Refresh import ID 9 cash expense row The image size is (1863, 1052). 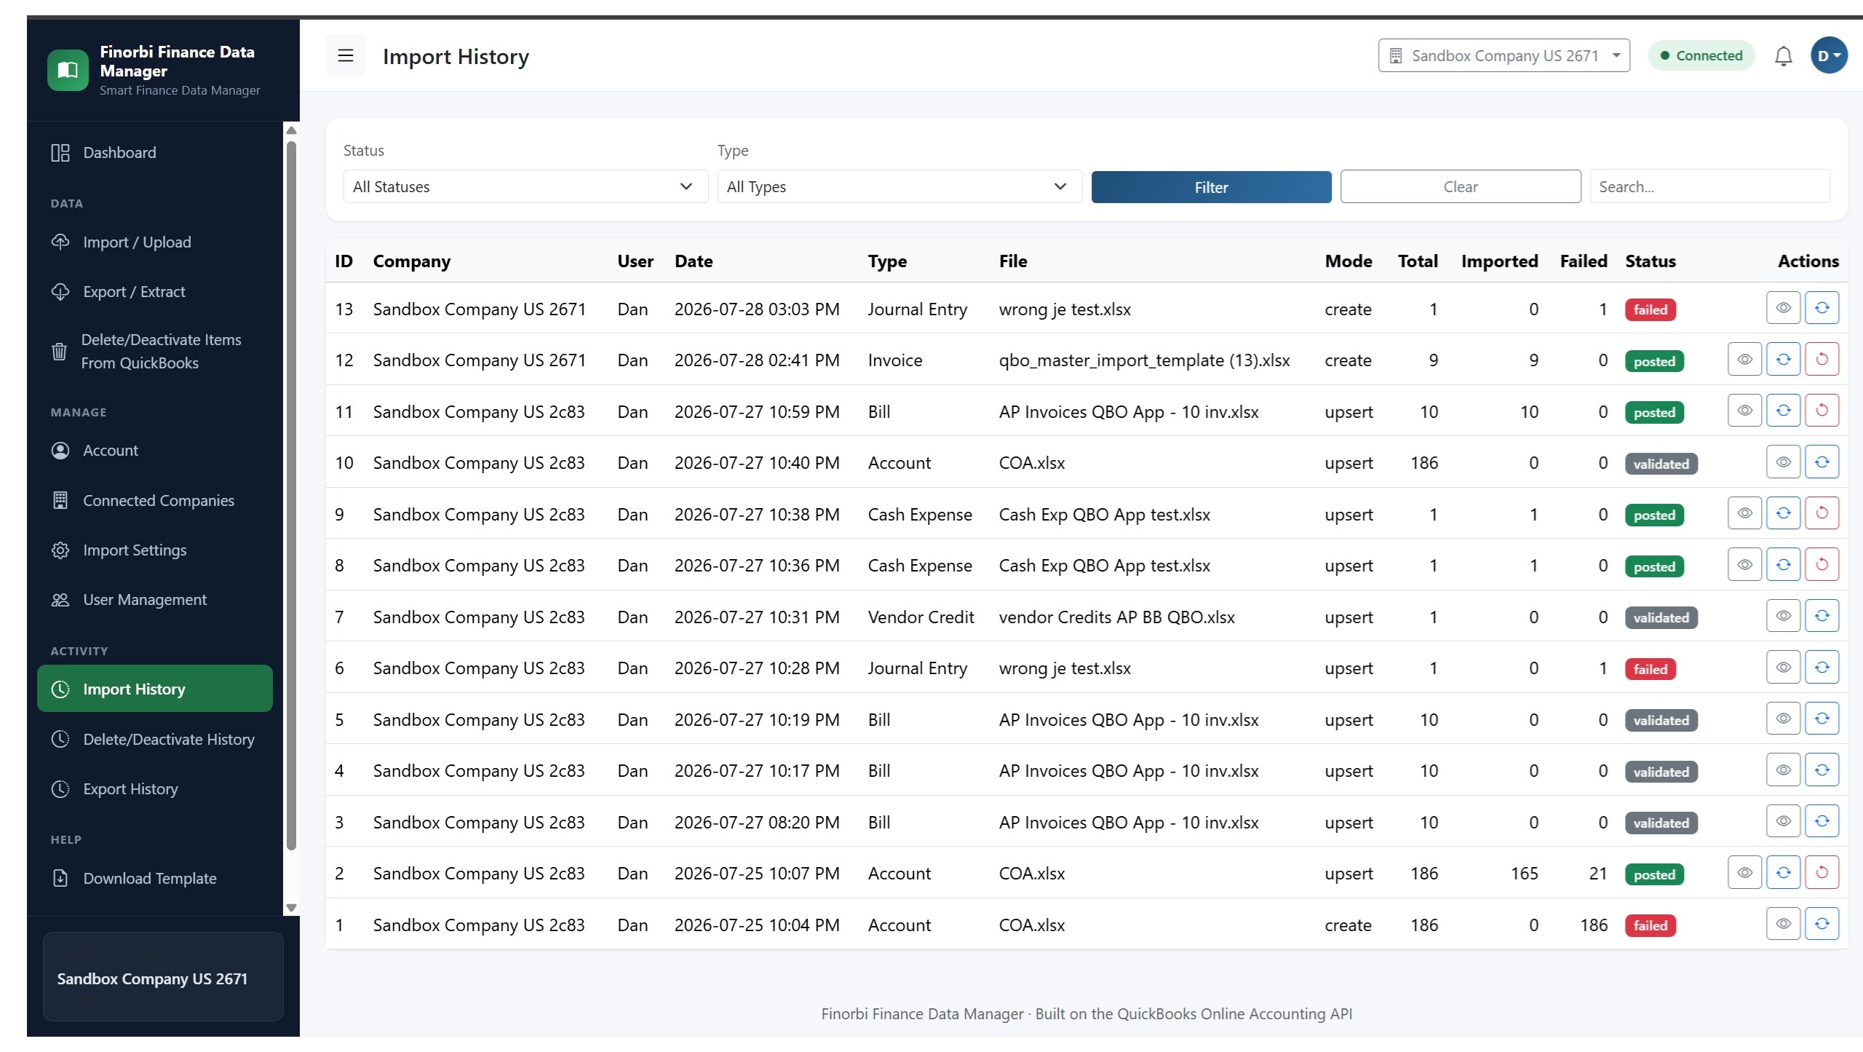point(1783,513)
